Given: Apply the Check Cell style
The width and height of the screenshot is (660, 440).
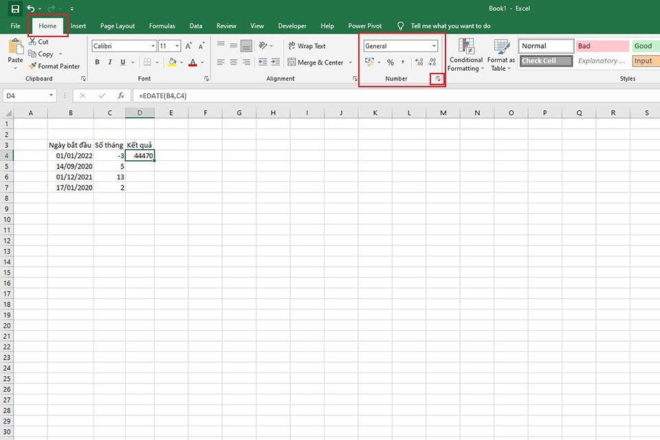Looking at the screenshot, I should 544,60.
